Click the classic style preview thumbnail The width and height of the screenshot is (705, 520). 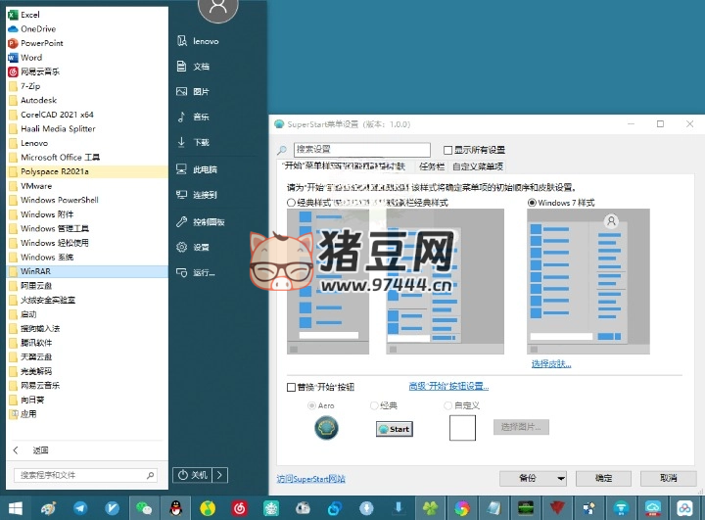pos(328,282)
